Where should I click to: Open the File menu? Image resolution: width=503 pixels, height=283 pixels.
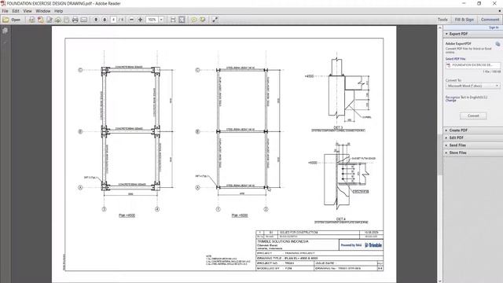point(6,11)
